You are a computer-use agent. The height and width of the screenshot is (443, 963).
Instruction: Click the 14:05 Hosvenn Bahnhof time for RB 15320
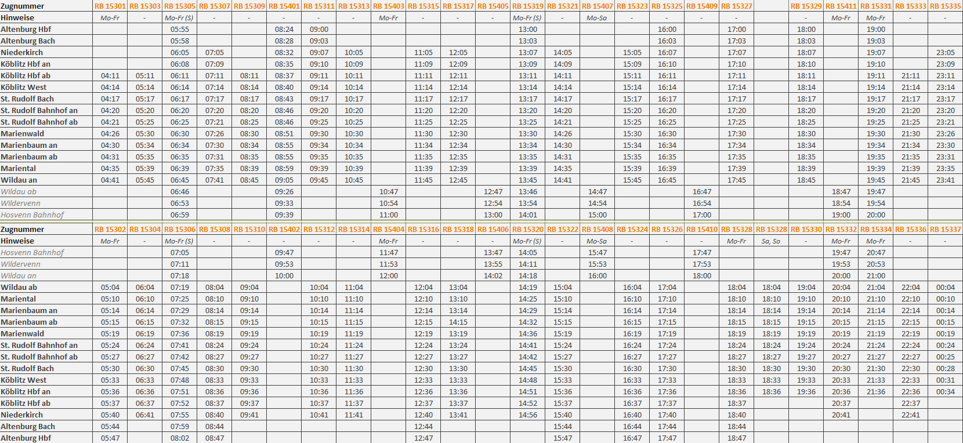click(x=528, y=252)
